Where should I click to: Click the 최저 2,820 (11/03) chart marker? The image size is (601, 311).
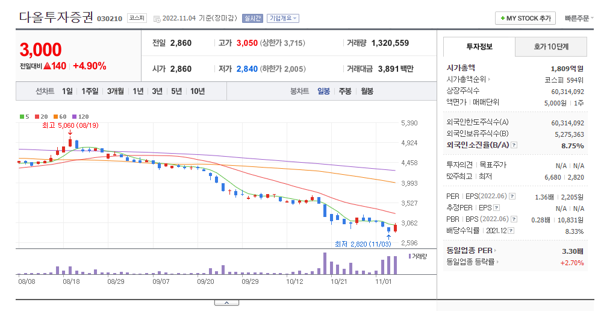[363, 244]
